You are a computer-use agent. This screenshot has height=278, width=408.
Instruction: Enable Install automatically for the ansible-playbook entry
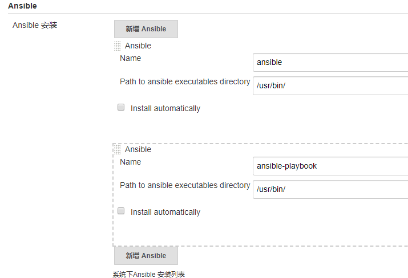[x=121, y=211]
